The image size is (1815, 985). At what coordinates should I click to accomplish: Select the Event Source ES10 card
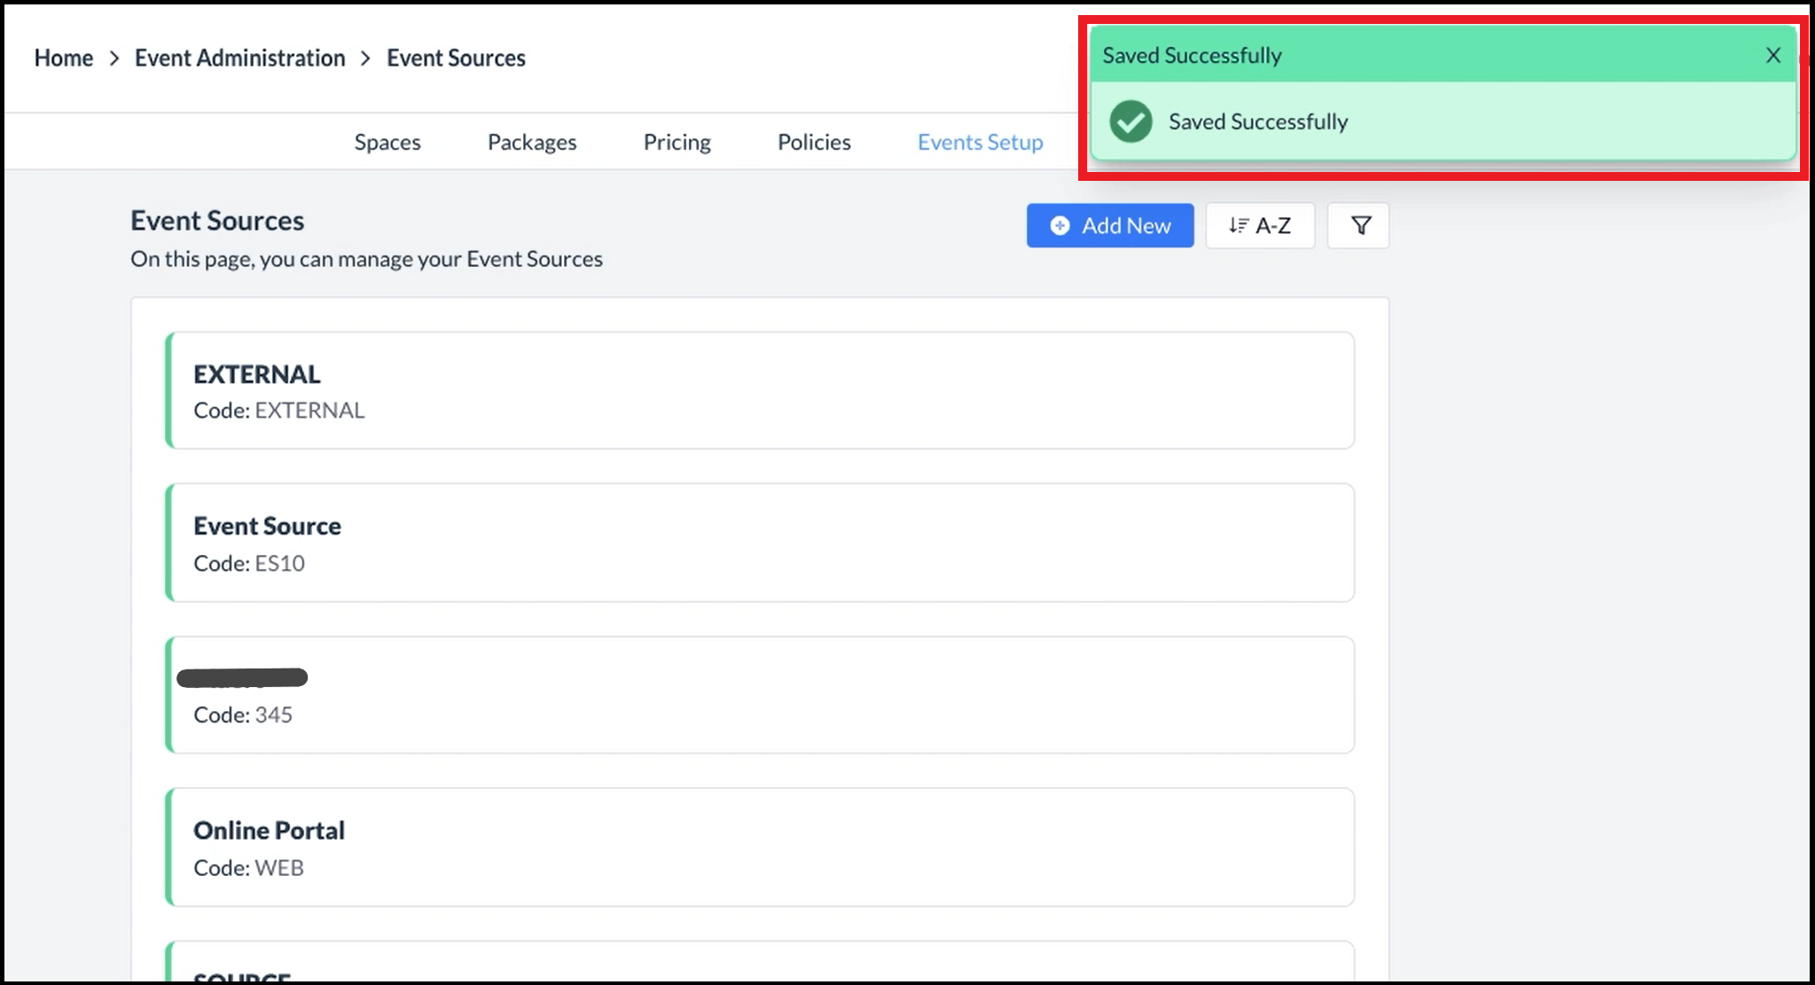point(760,543)
